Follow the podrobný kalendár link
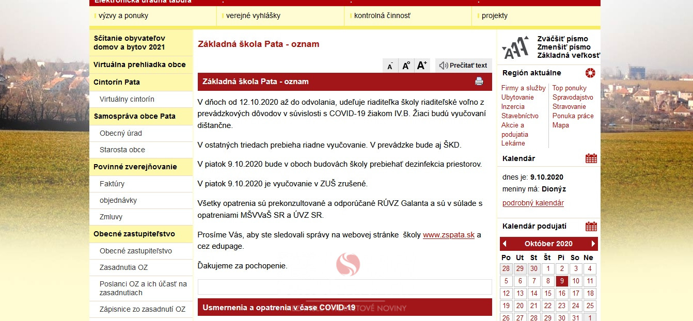The height and width of the screenshot is (321, 693). coord(533,203)
